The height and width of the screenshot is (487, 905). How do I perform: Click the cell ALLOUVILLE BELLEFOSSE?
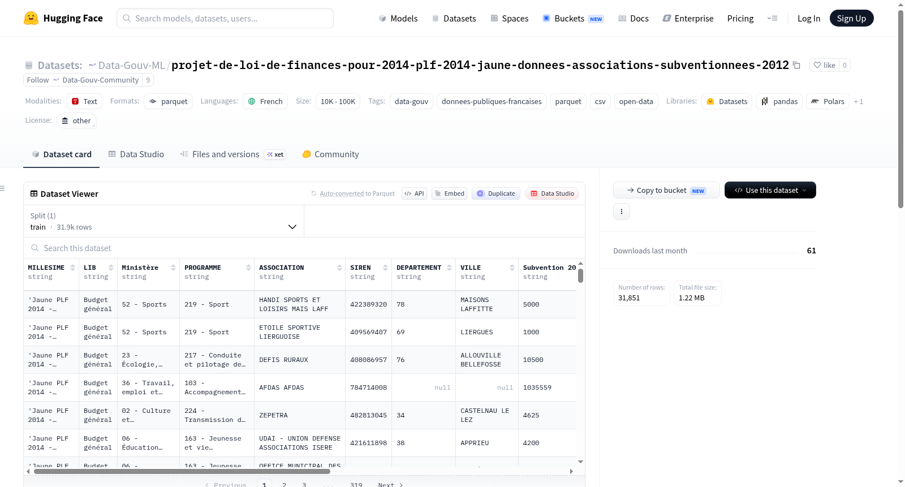tap(487, 360)
